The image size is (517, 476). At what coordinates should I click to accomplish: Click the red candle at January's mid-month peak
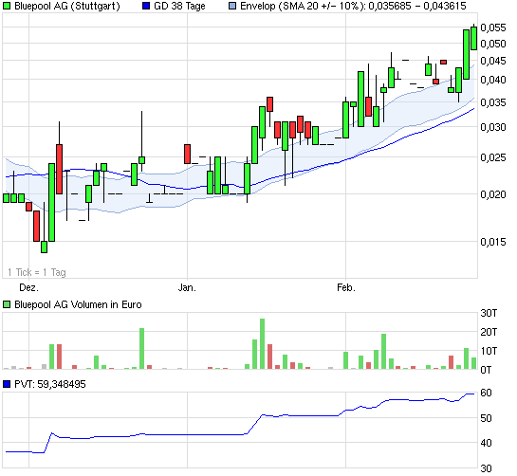coord(269,104)
